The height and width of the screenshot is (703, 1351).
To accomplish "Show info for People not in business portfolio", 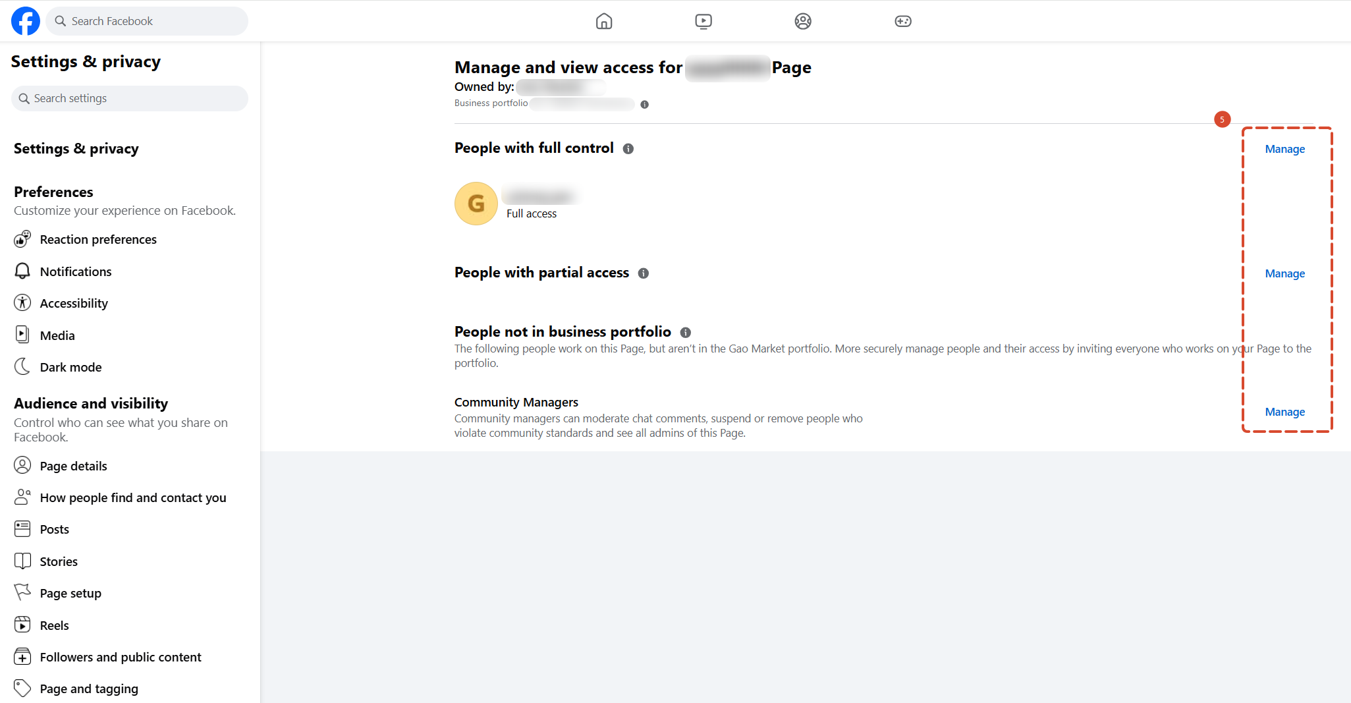I will pos(686,333).
